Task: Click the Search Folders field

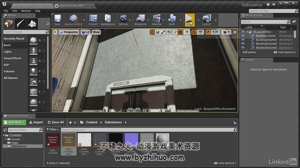Action: pyautogui.click(x=25, y=130)
